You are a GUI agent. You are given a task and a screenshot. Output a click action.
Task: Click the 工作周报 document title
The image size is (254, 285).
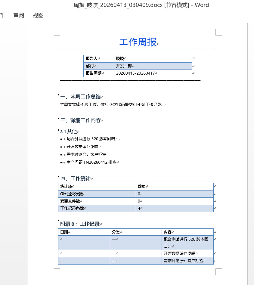[138, 42]
